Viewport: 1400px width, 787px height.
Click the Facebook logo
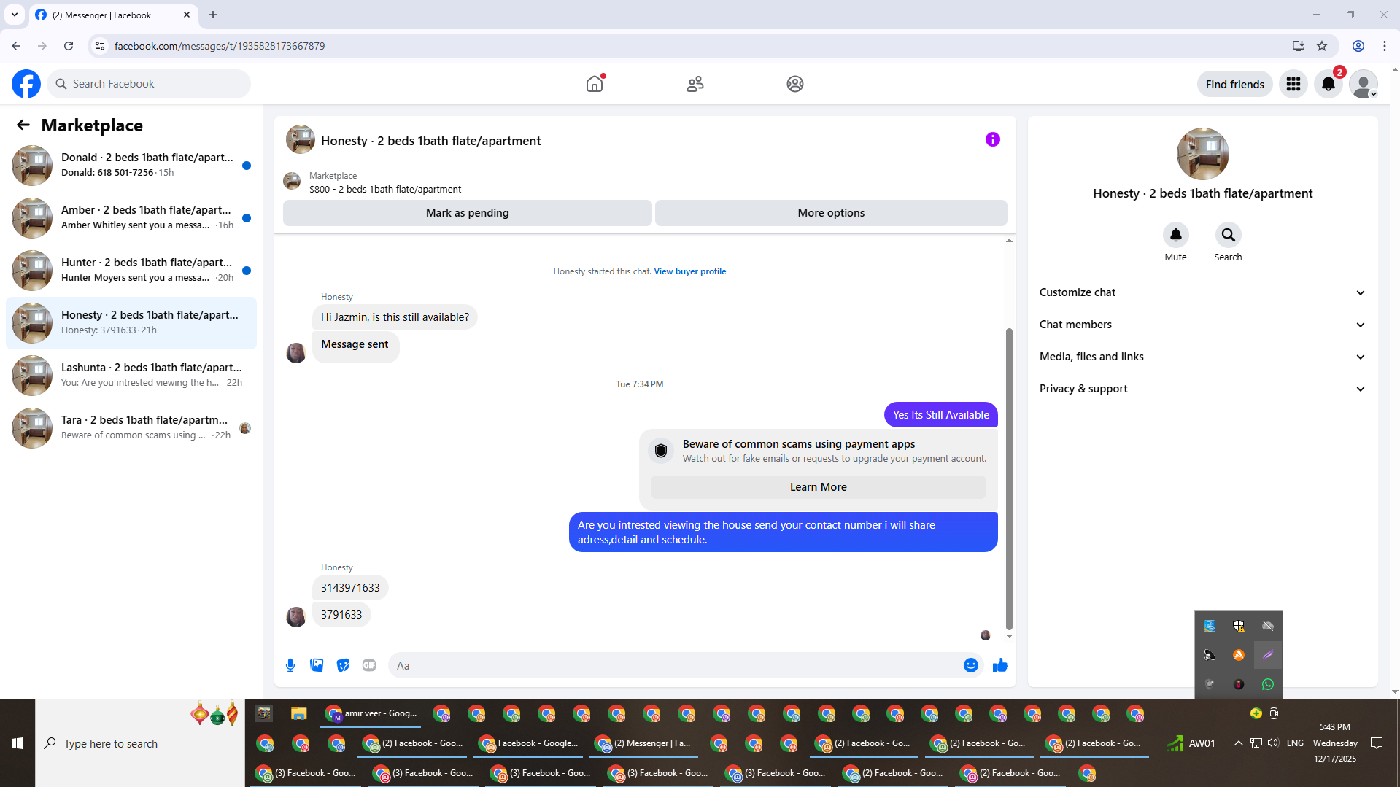[26, 84]
